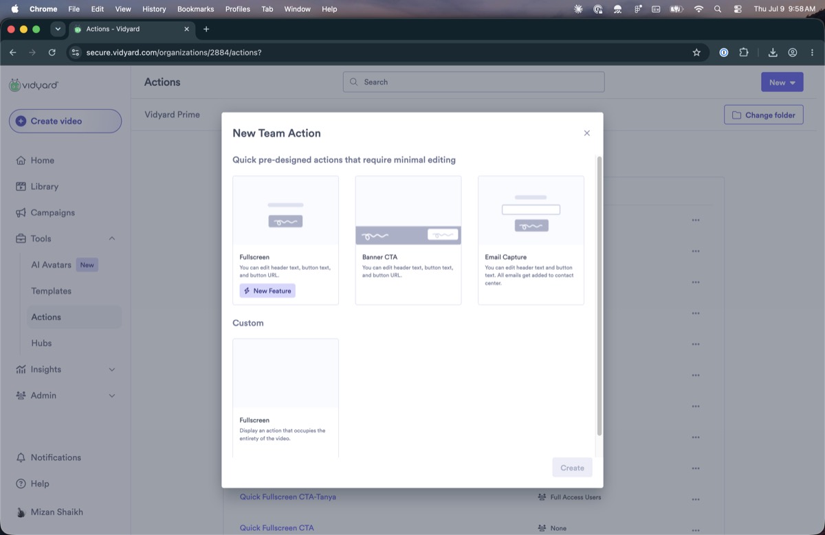Click the Insights chart icon
The width and height of the screenshot is (825, 535).
(x=21, y=369)
